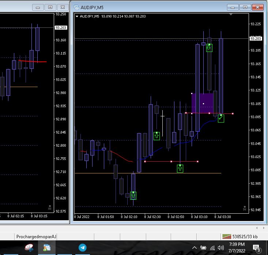Open the AUDJPY,M5 window title icon
This screenshot has width=268, height=255.
click(x=76, y=7)
